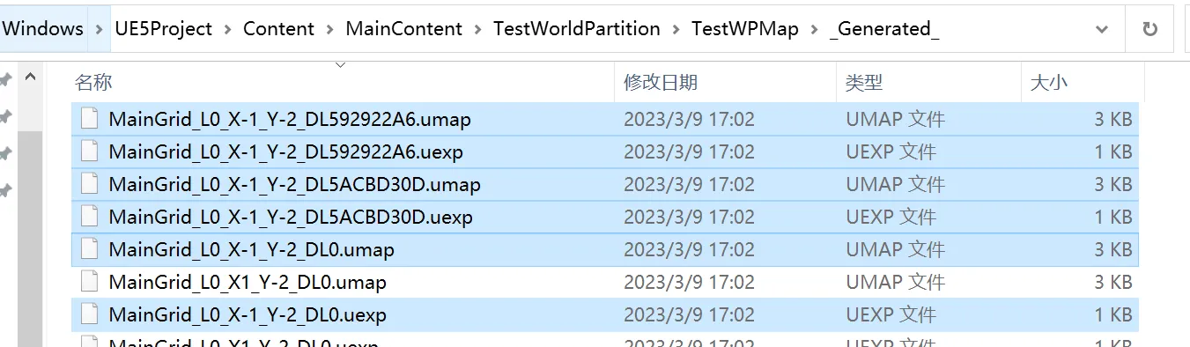Image resolution: width=1190 pixels, height=347 pixels.
Task: Click date of DL592922A6.umap row
Action: pos(689,119)
